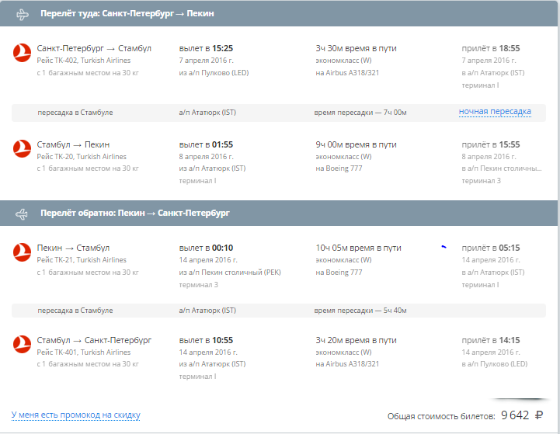This screenshot has height=434, width=560.
Task: Click 'Рейс TK-401, Turkish Airlines' text
Action: 84,352
